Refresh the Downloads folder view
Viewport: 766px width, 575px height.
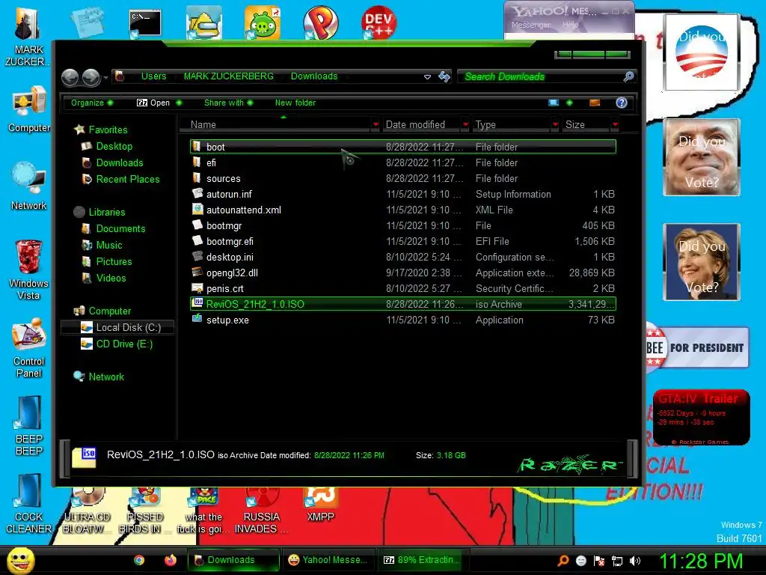click(x=444, y=76)
